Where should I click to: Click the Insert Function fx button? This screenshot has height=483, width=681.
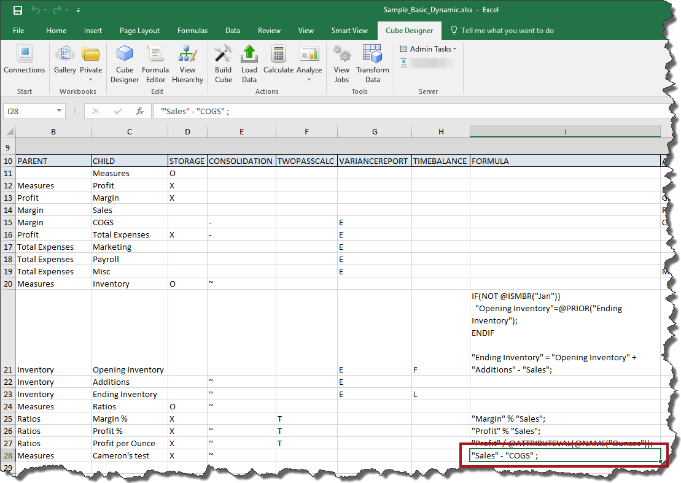tap(140, 111)
